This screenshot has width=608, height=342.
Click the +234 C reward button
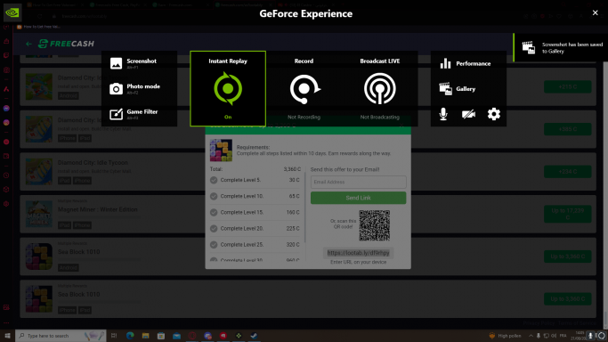(568, 171)
